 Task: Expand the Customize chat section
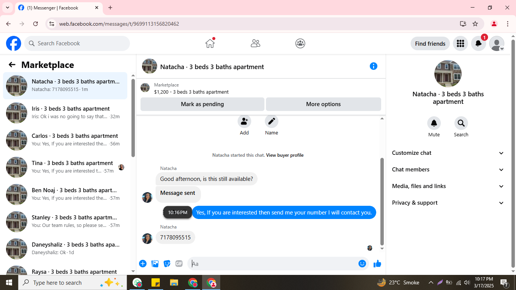448,153
